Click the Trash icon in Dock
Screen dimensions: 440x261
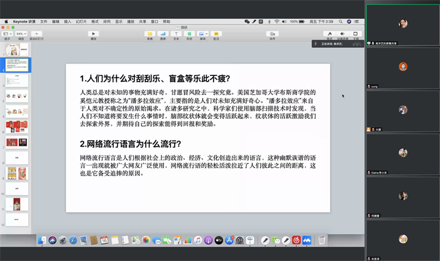pyautogui.click(x=321, y=240)
